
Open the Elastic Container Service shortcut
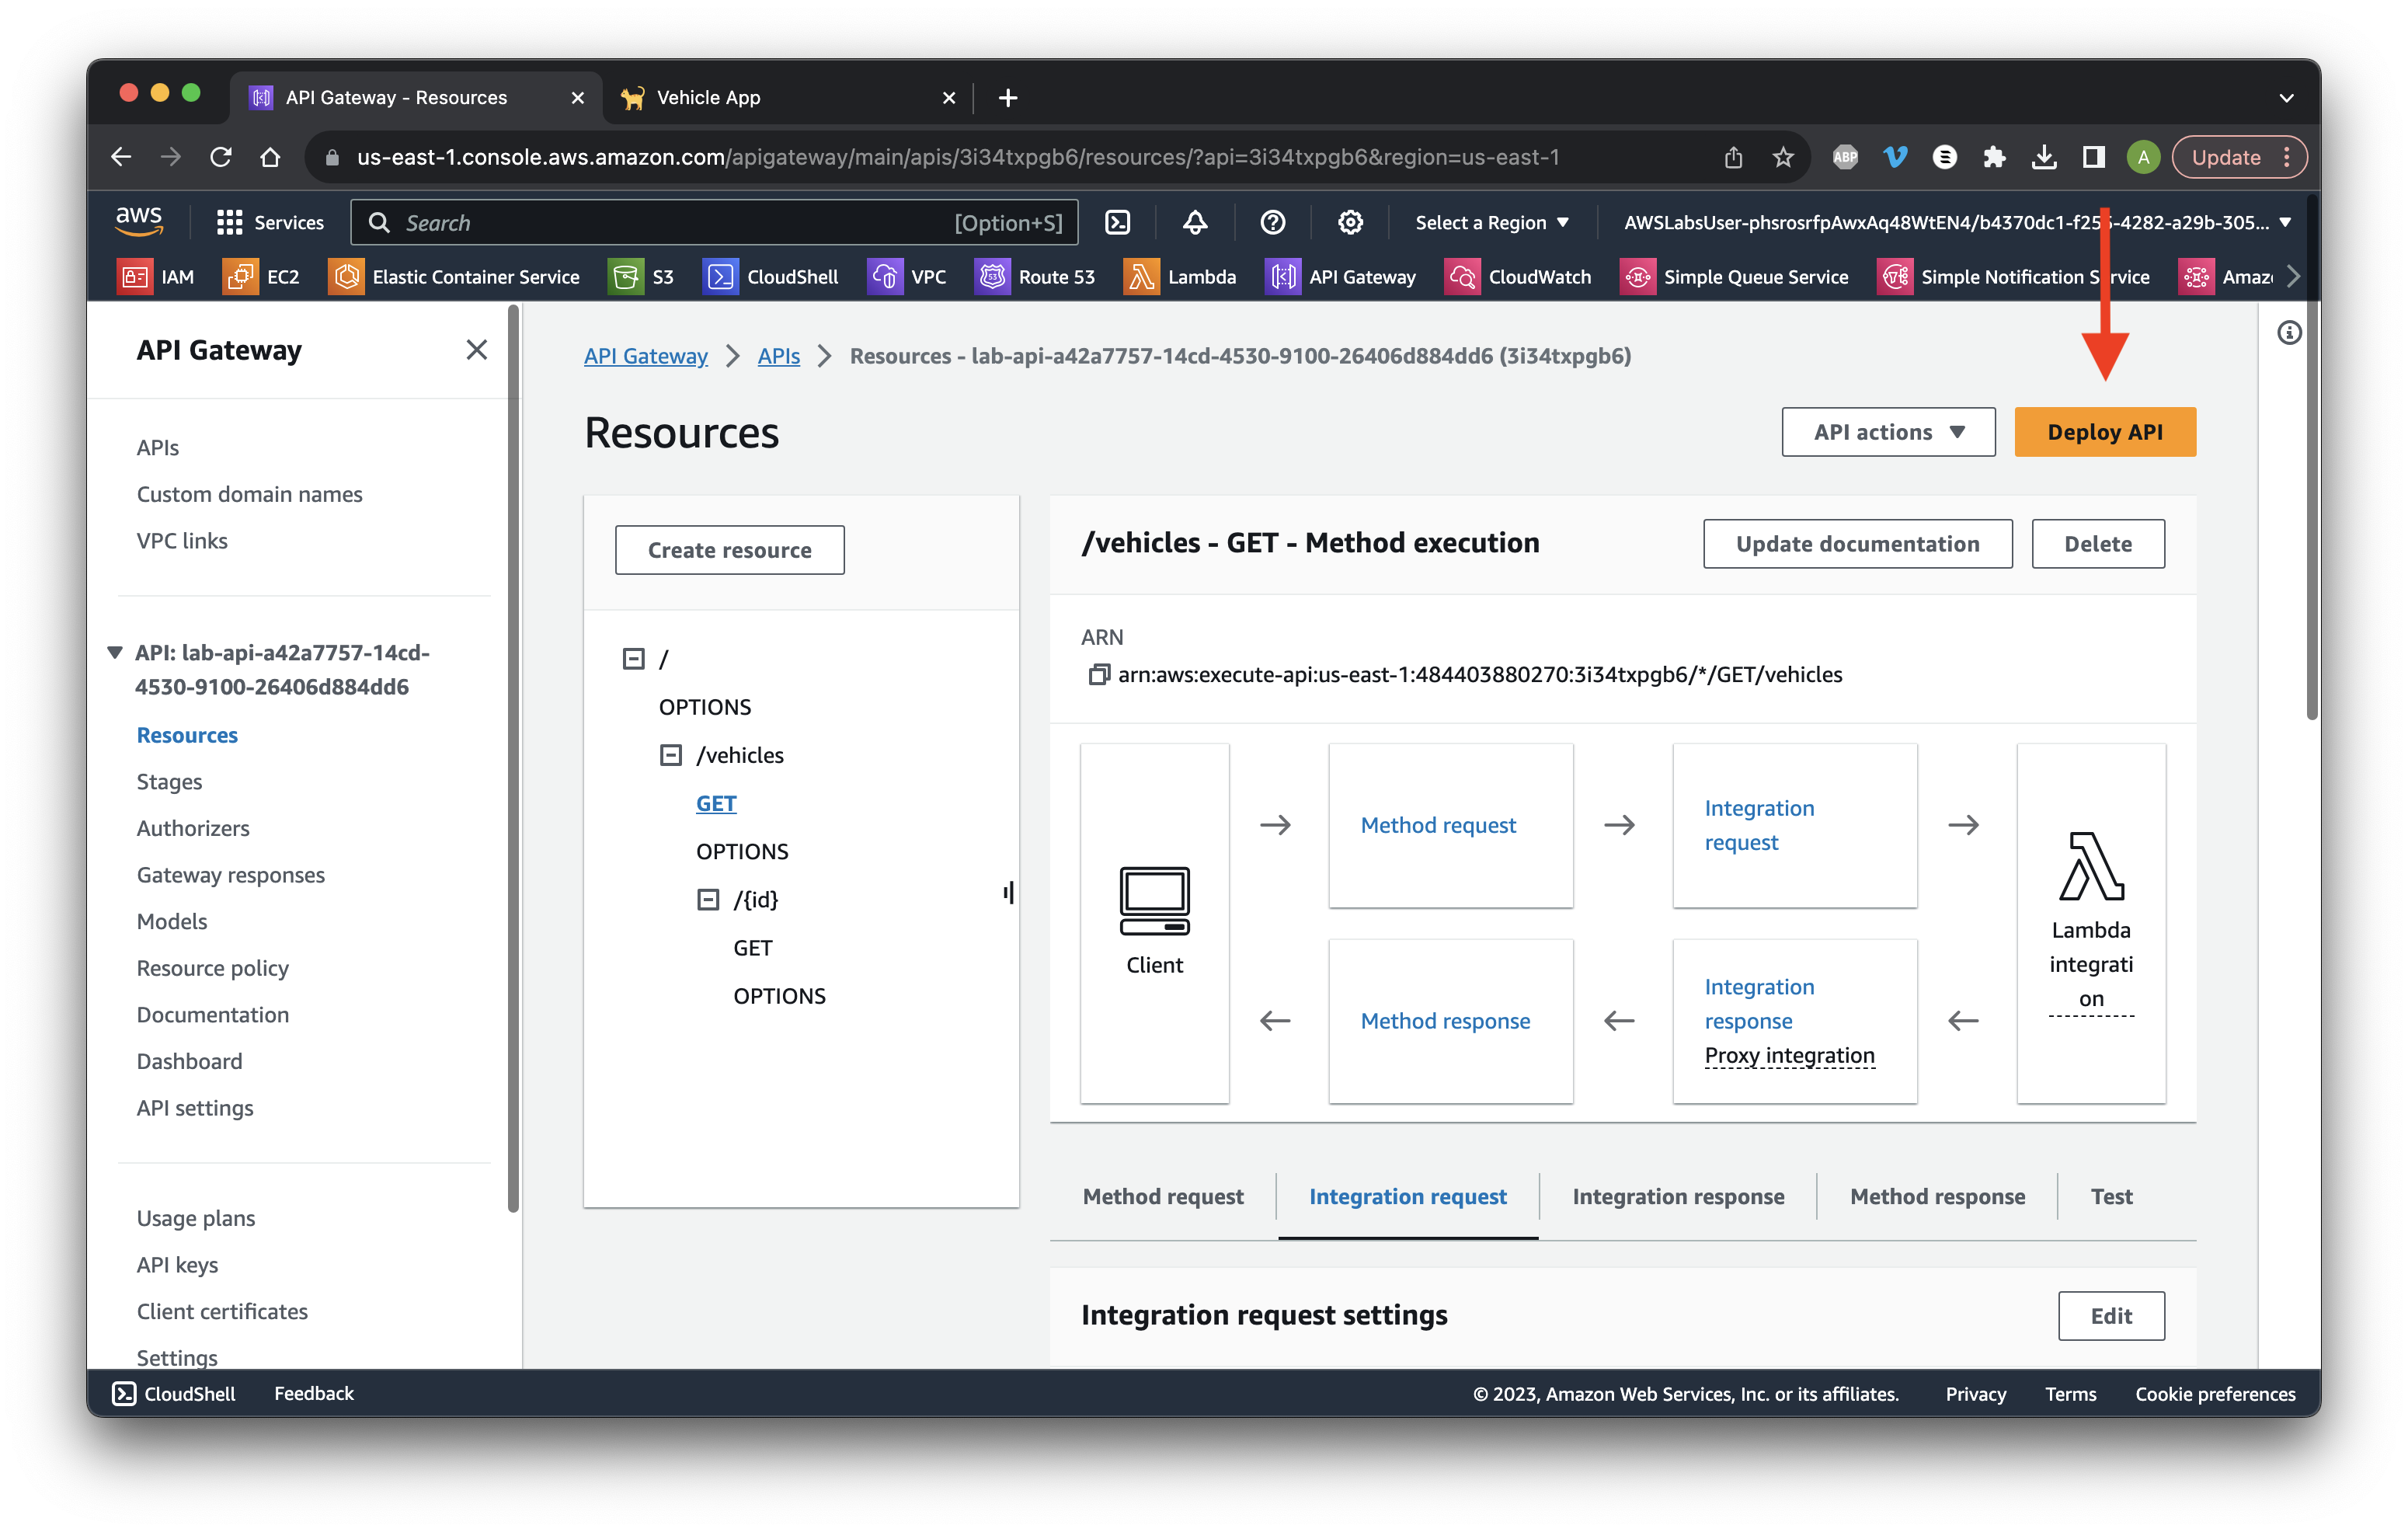(455, 276)
